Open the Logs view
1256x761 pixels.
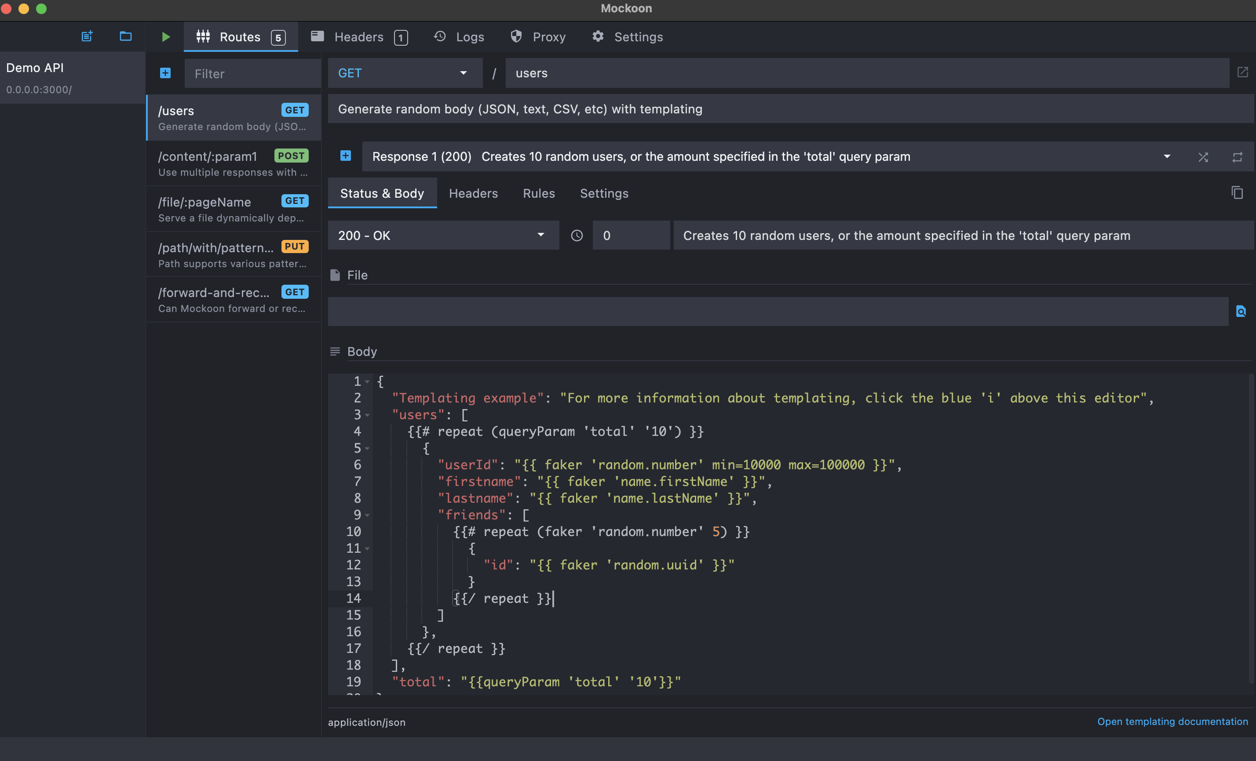458,36
